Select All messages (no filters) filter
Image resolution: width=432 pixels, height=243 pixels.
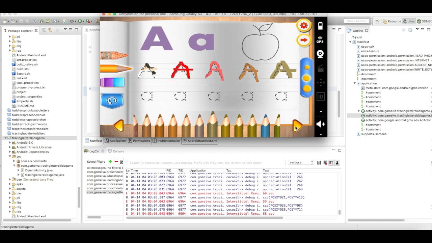[x=104, y=168]
